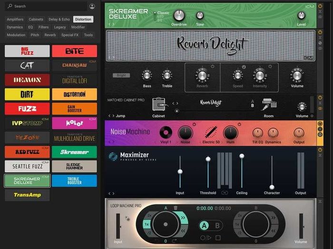
Task: Toggle tempo sync icon above Speed knob
Action: (244, 67)
